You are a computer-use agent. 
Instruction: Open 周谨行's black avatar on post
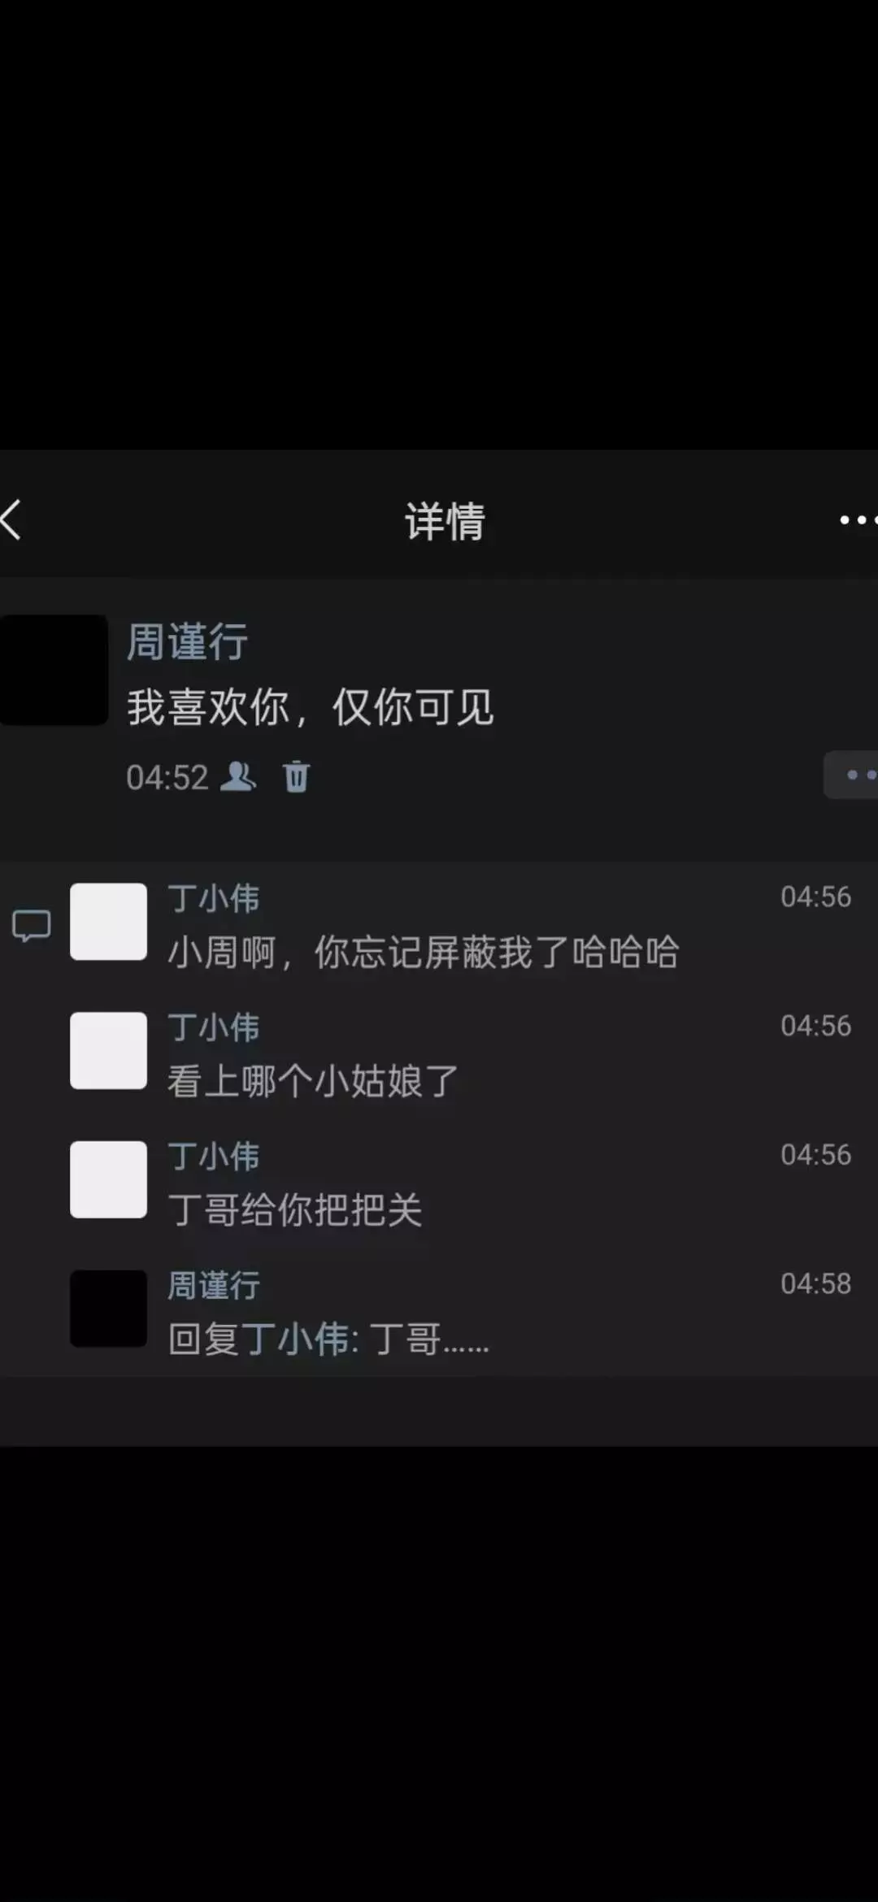pyautogui.click(x=54, y=670)
